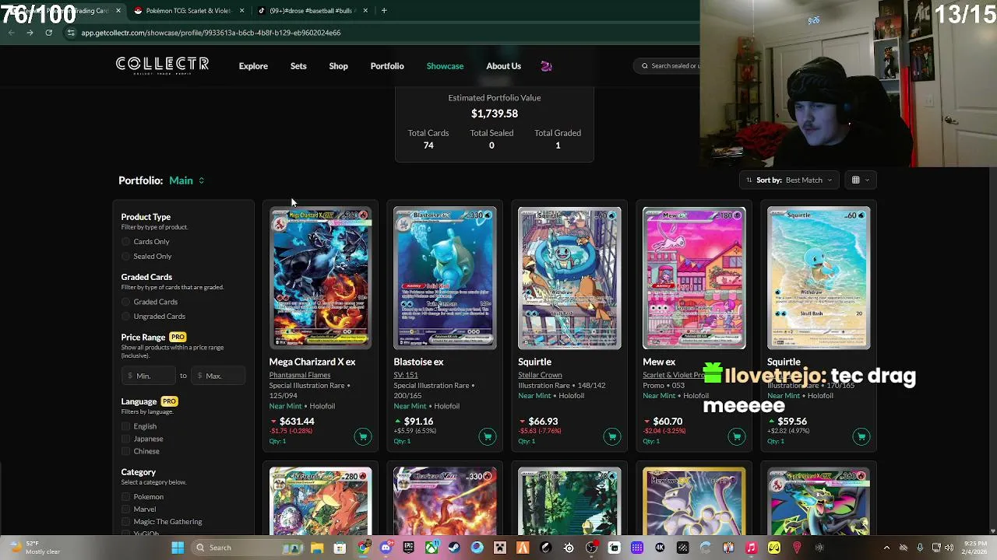This screenshot has width=997, height=560.
Task: Show hidden system tray icons
Action: [x=886, y=548]
